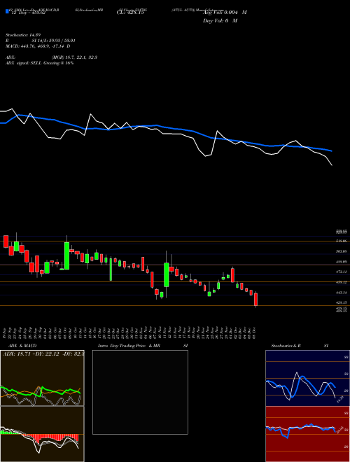Image resolution: width=350 pixels, height=462 pixels.
Task: Click the 'Stochastics & R' panel title
Action: [x=286, y=346]
